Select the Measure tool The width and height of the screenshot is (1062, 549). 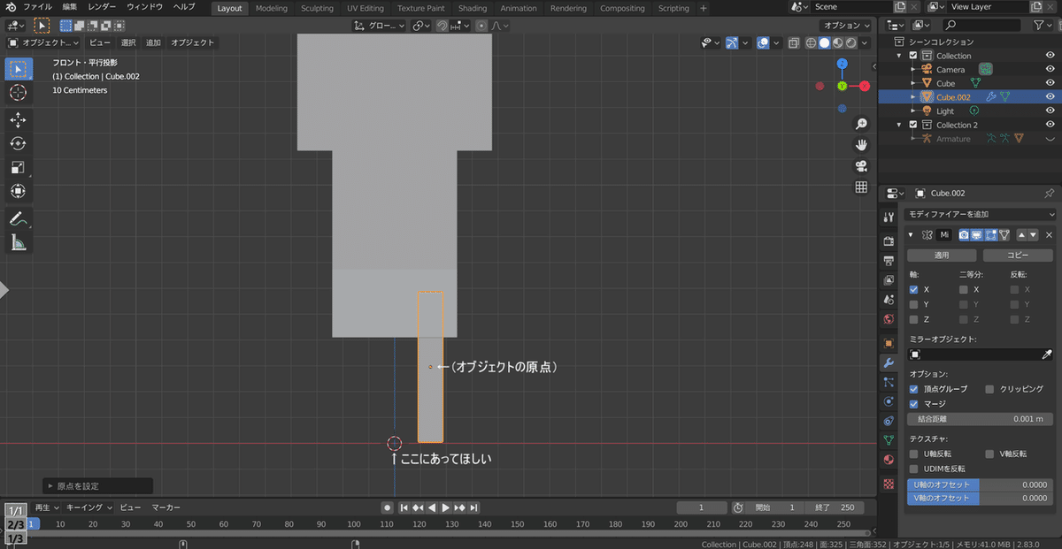[18, 240]
